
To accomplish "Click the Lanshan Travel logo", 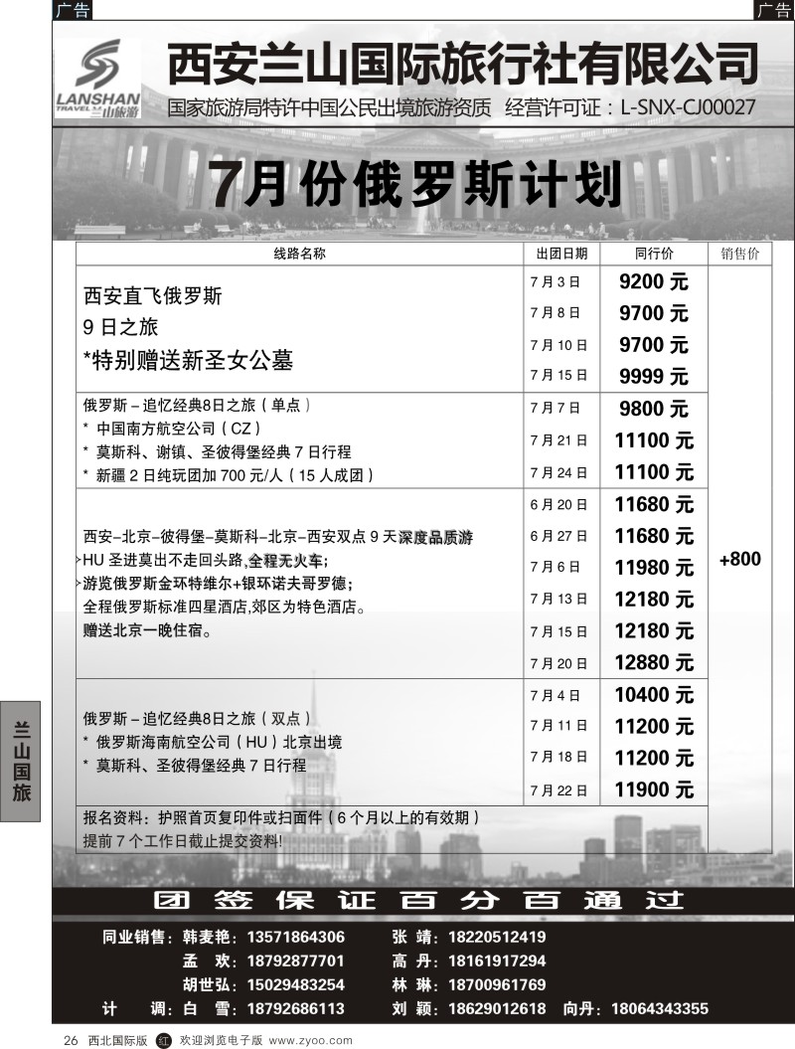I will point(97,80).
